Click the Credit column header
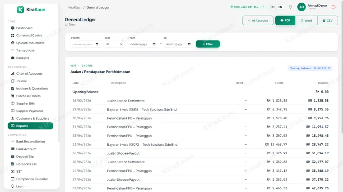 point(279,83)
